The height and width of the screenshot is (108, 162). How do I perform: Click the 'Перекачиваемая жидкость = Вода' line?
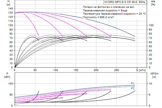click(101, 10)
